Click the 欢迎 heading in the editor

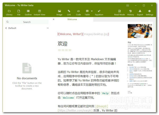[62, 44]
